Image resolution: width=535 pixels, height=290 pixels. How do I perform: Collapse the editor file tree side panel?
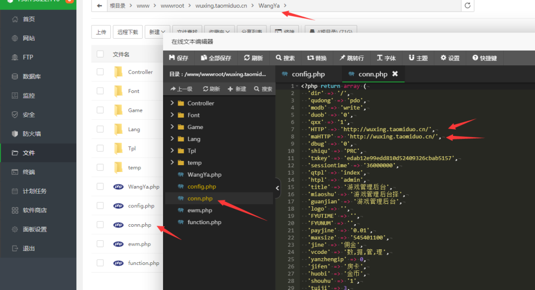(277, 188)
